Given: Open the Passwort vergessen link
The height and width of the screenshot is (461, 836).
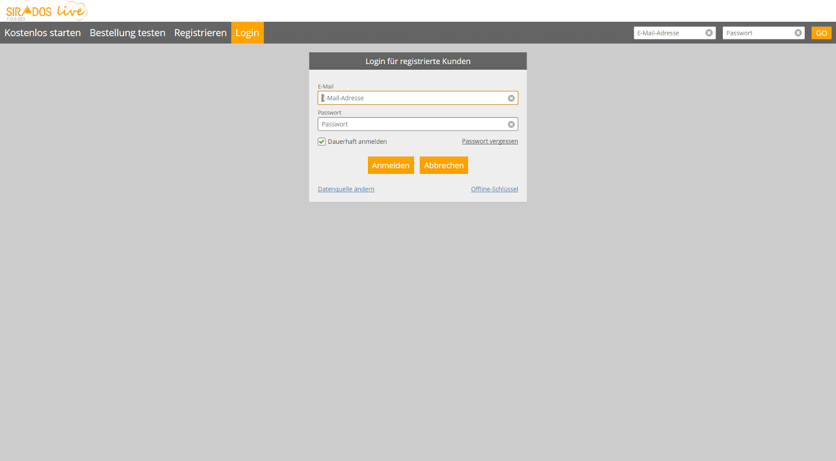Looking at the screenshot, I should tap(489, 141).
